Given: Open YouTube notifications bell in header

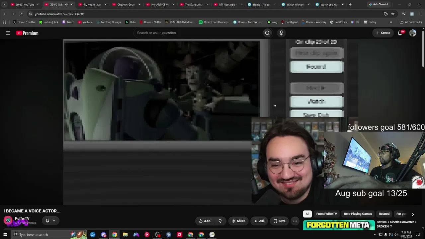Looking at the screenshot, I should tap(400, 33).
